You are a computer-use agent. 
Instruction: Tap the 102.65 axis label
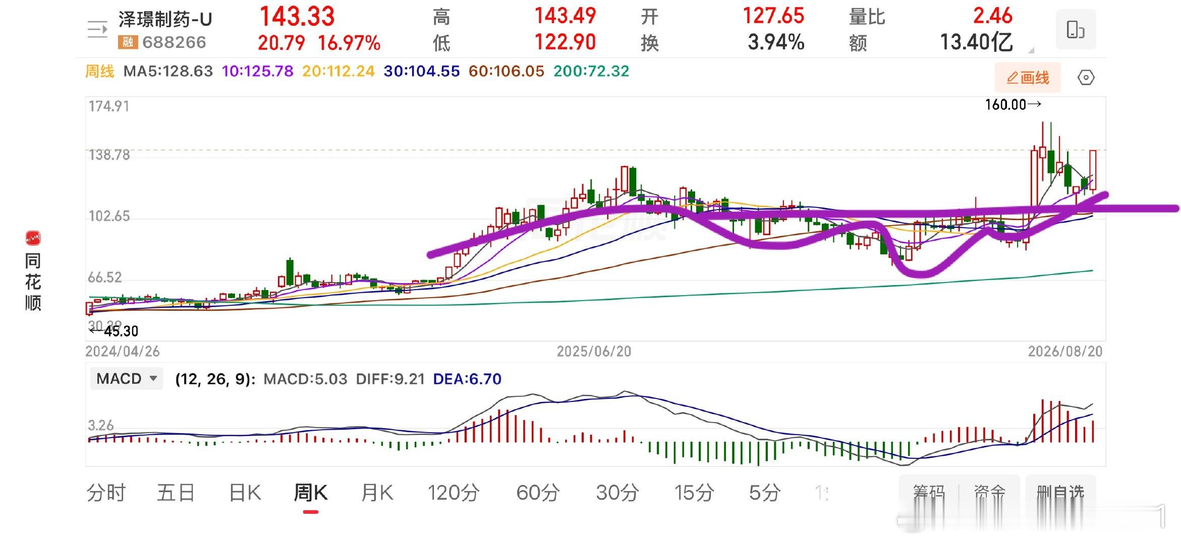coord(109,216)
